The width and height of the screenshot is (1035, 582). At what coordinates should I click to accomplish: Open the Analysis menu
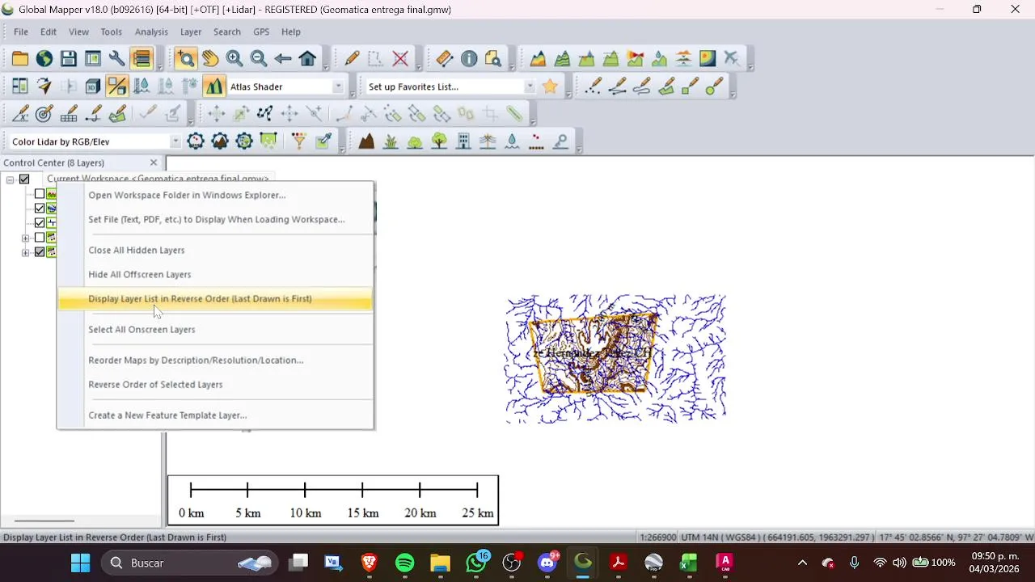click(151, 32)
